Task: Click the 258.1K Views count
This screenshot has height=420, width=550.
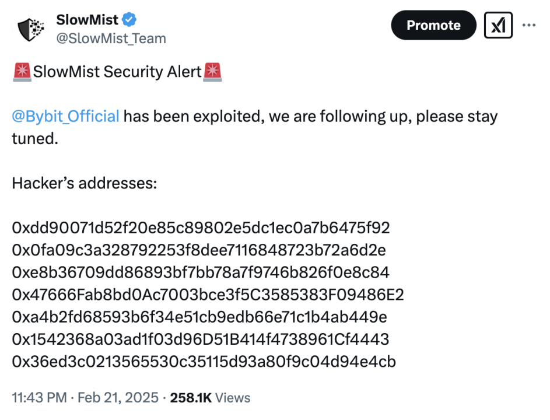Action: 210,398
